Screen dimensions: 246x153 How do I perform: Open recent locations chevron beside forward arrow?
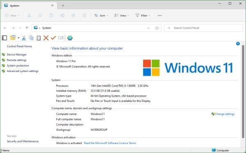click(x=20, y=28)
